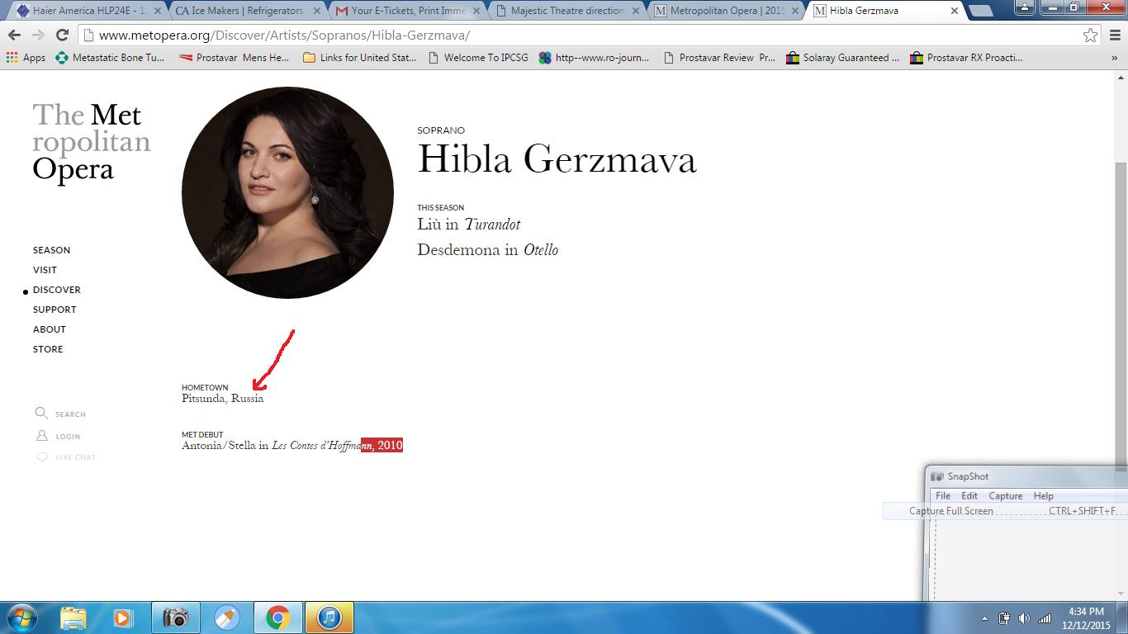Open File Explorer from the taskbar
Viewport: 1128px width, 634px height.
(x=73, y=617)
